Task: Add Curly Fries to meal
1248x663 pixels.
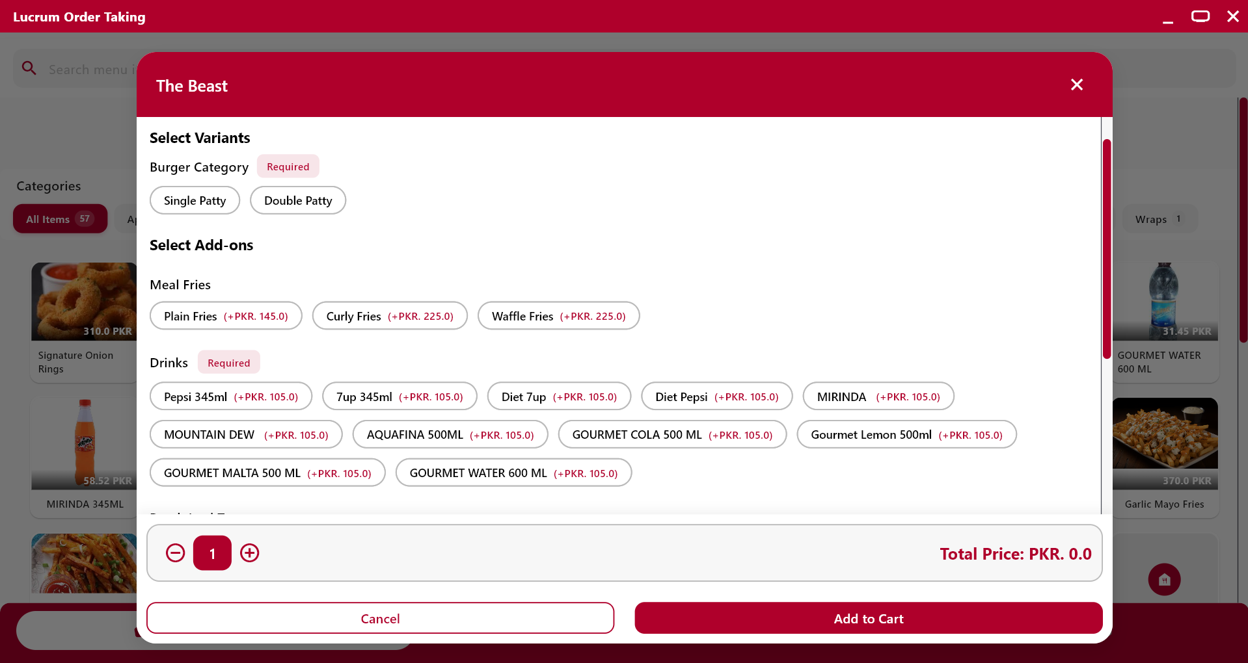Action: (x=389, y=316)
